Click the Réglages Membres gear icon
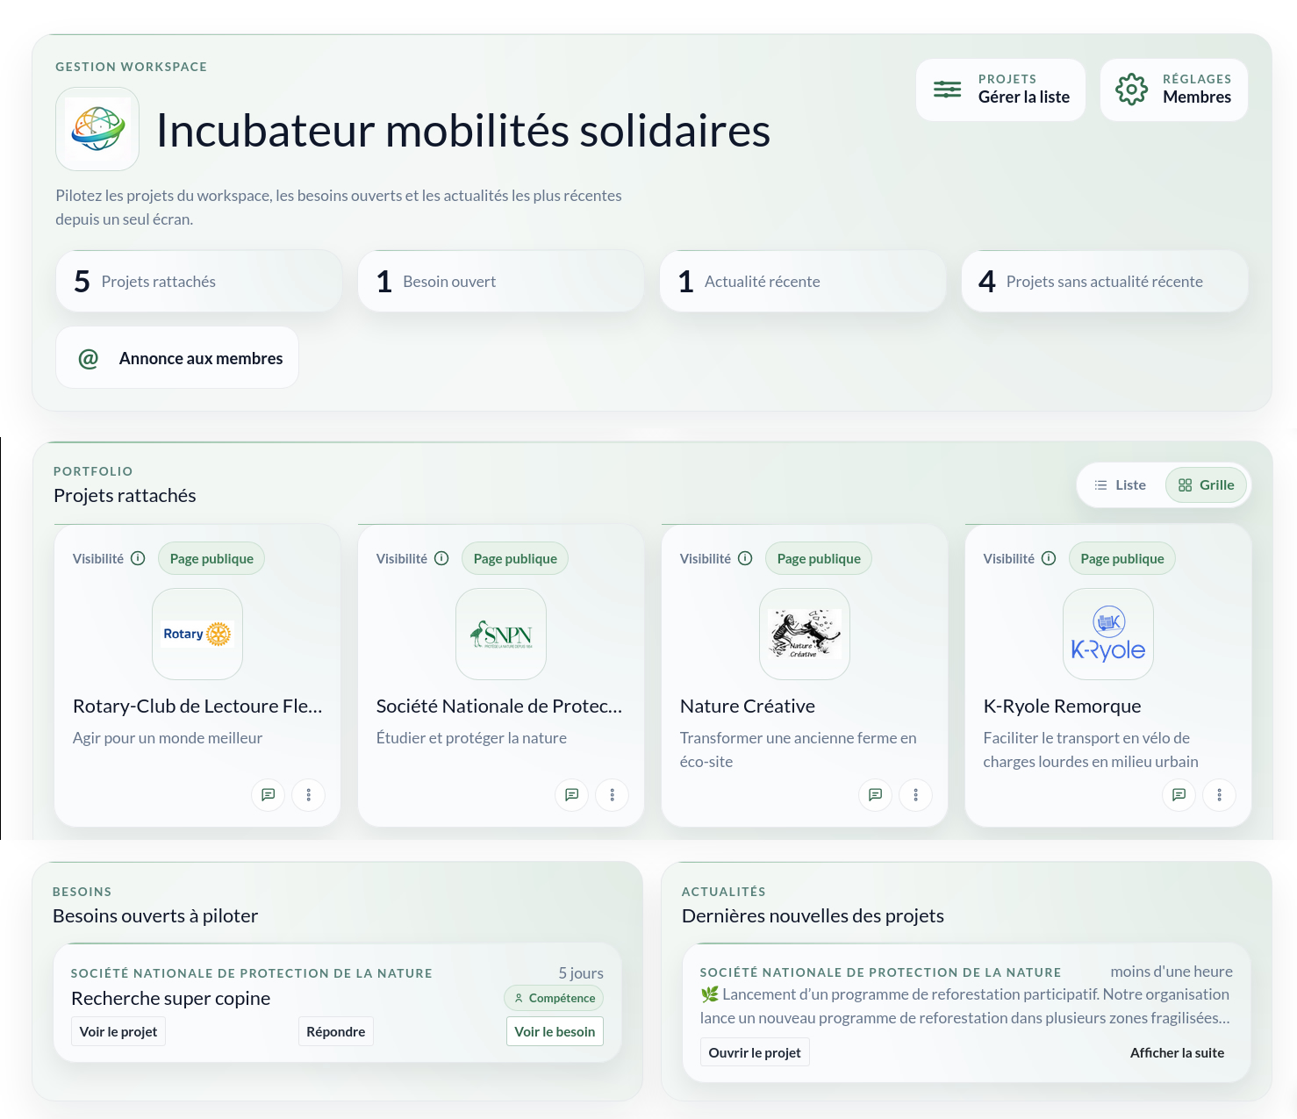Screen dimensions: 1297x1119 tap(1132, 89)
